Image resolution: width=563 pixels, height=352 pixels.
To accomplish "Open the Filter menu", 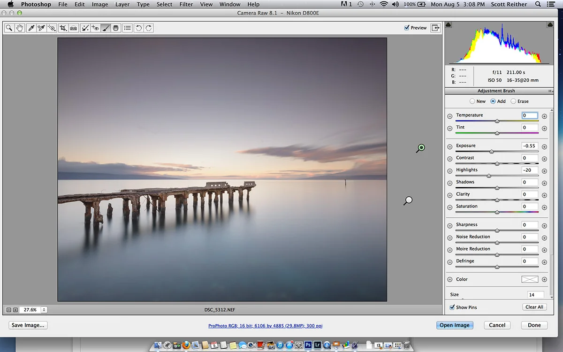I will pyautogui.click(x=186, y=4).
